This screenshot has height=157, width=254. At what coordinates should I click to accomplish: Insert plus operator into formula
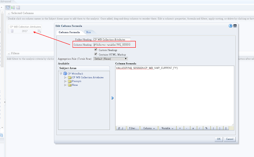tap(180, 128)
